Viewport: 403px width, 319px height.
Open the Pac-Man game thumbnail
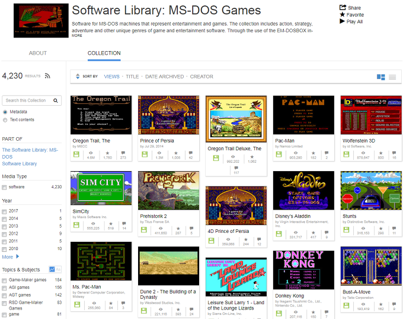[303, 115]
